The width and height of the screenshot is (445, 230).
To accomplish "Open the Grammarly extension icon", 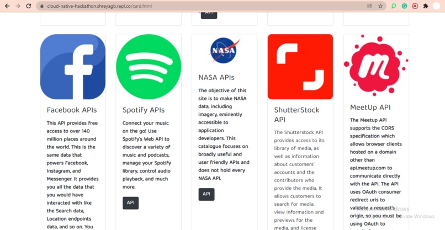I will pos(404,6).
